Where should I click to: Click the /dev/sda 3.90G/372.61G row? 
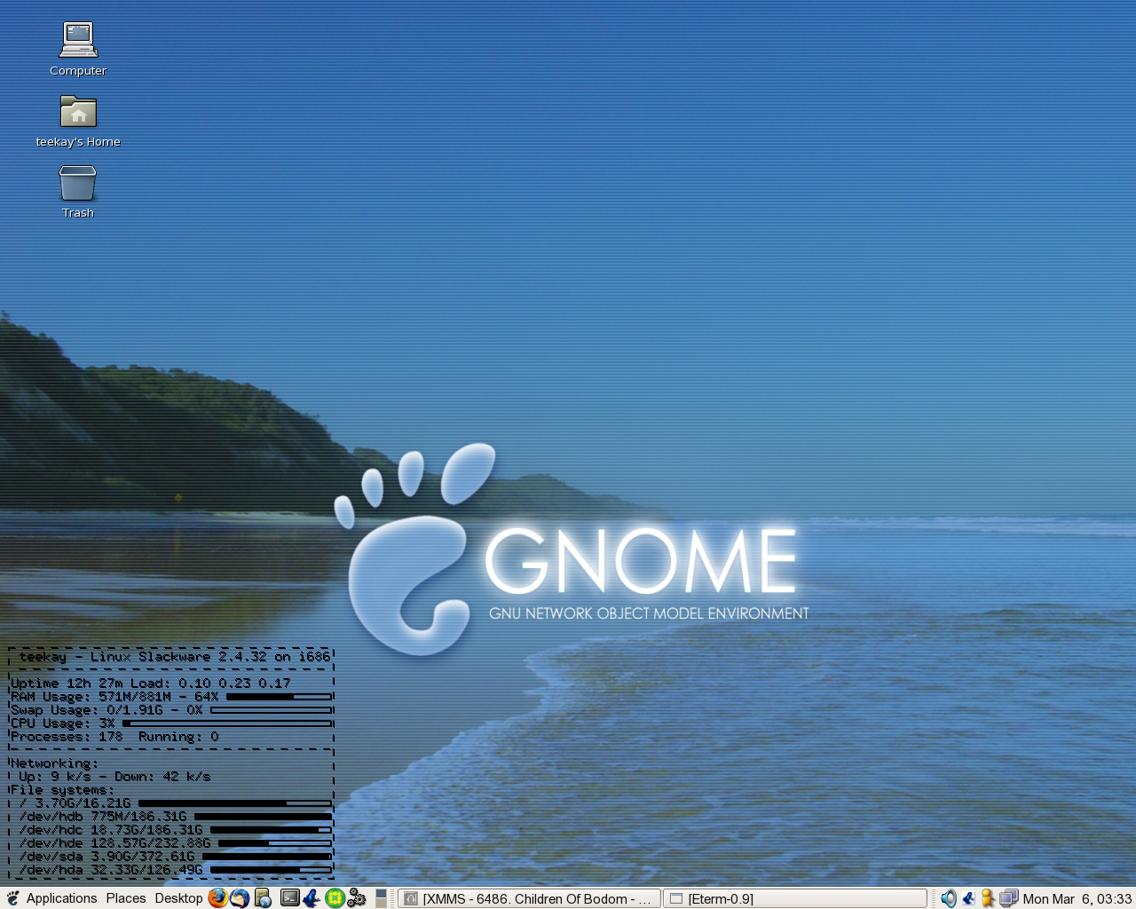tap(175, 856)
